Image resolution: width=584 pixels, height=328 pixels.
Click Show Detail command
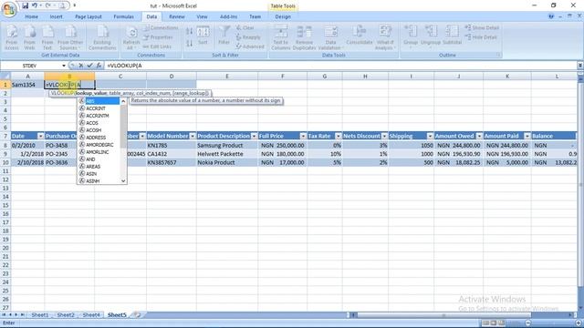[x=482, y=28]
